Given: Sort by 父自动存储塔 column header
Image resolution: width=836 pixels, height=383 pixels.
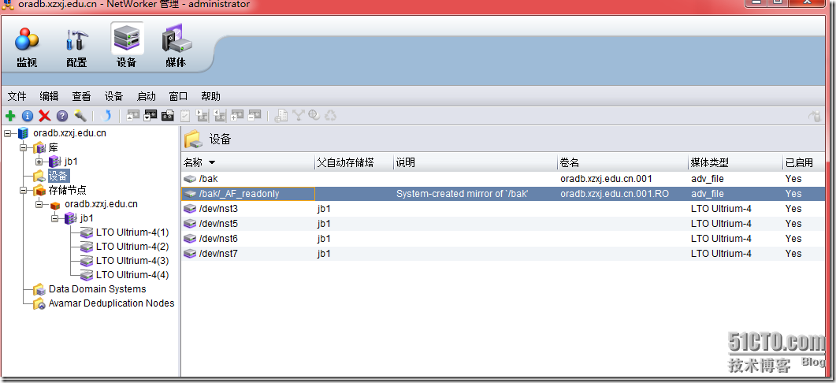Looking at the screenshot, I should coord(354,162).
